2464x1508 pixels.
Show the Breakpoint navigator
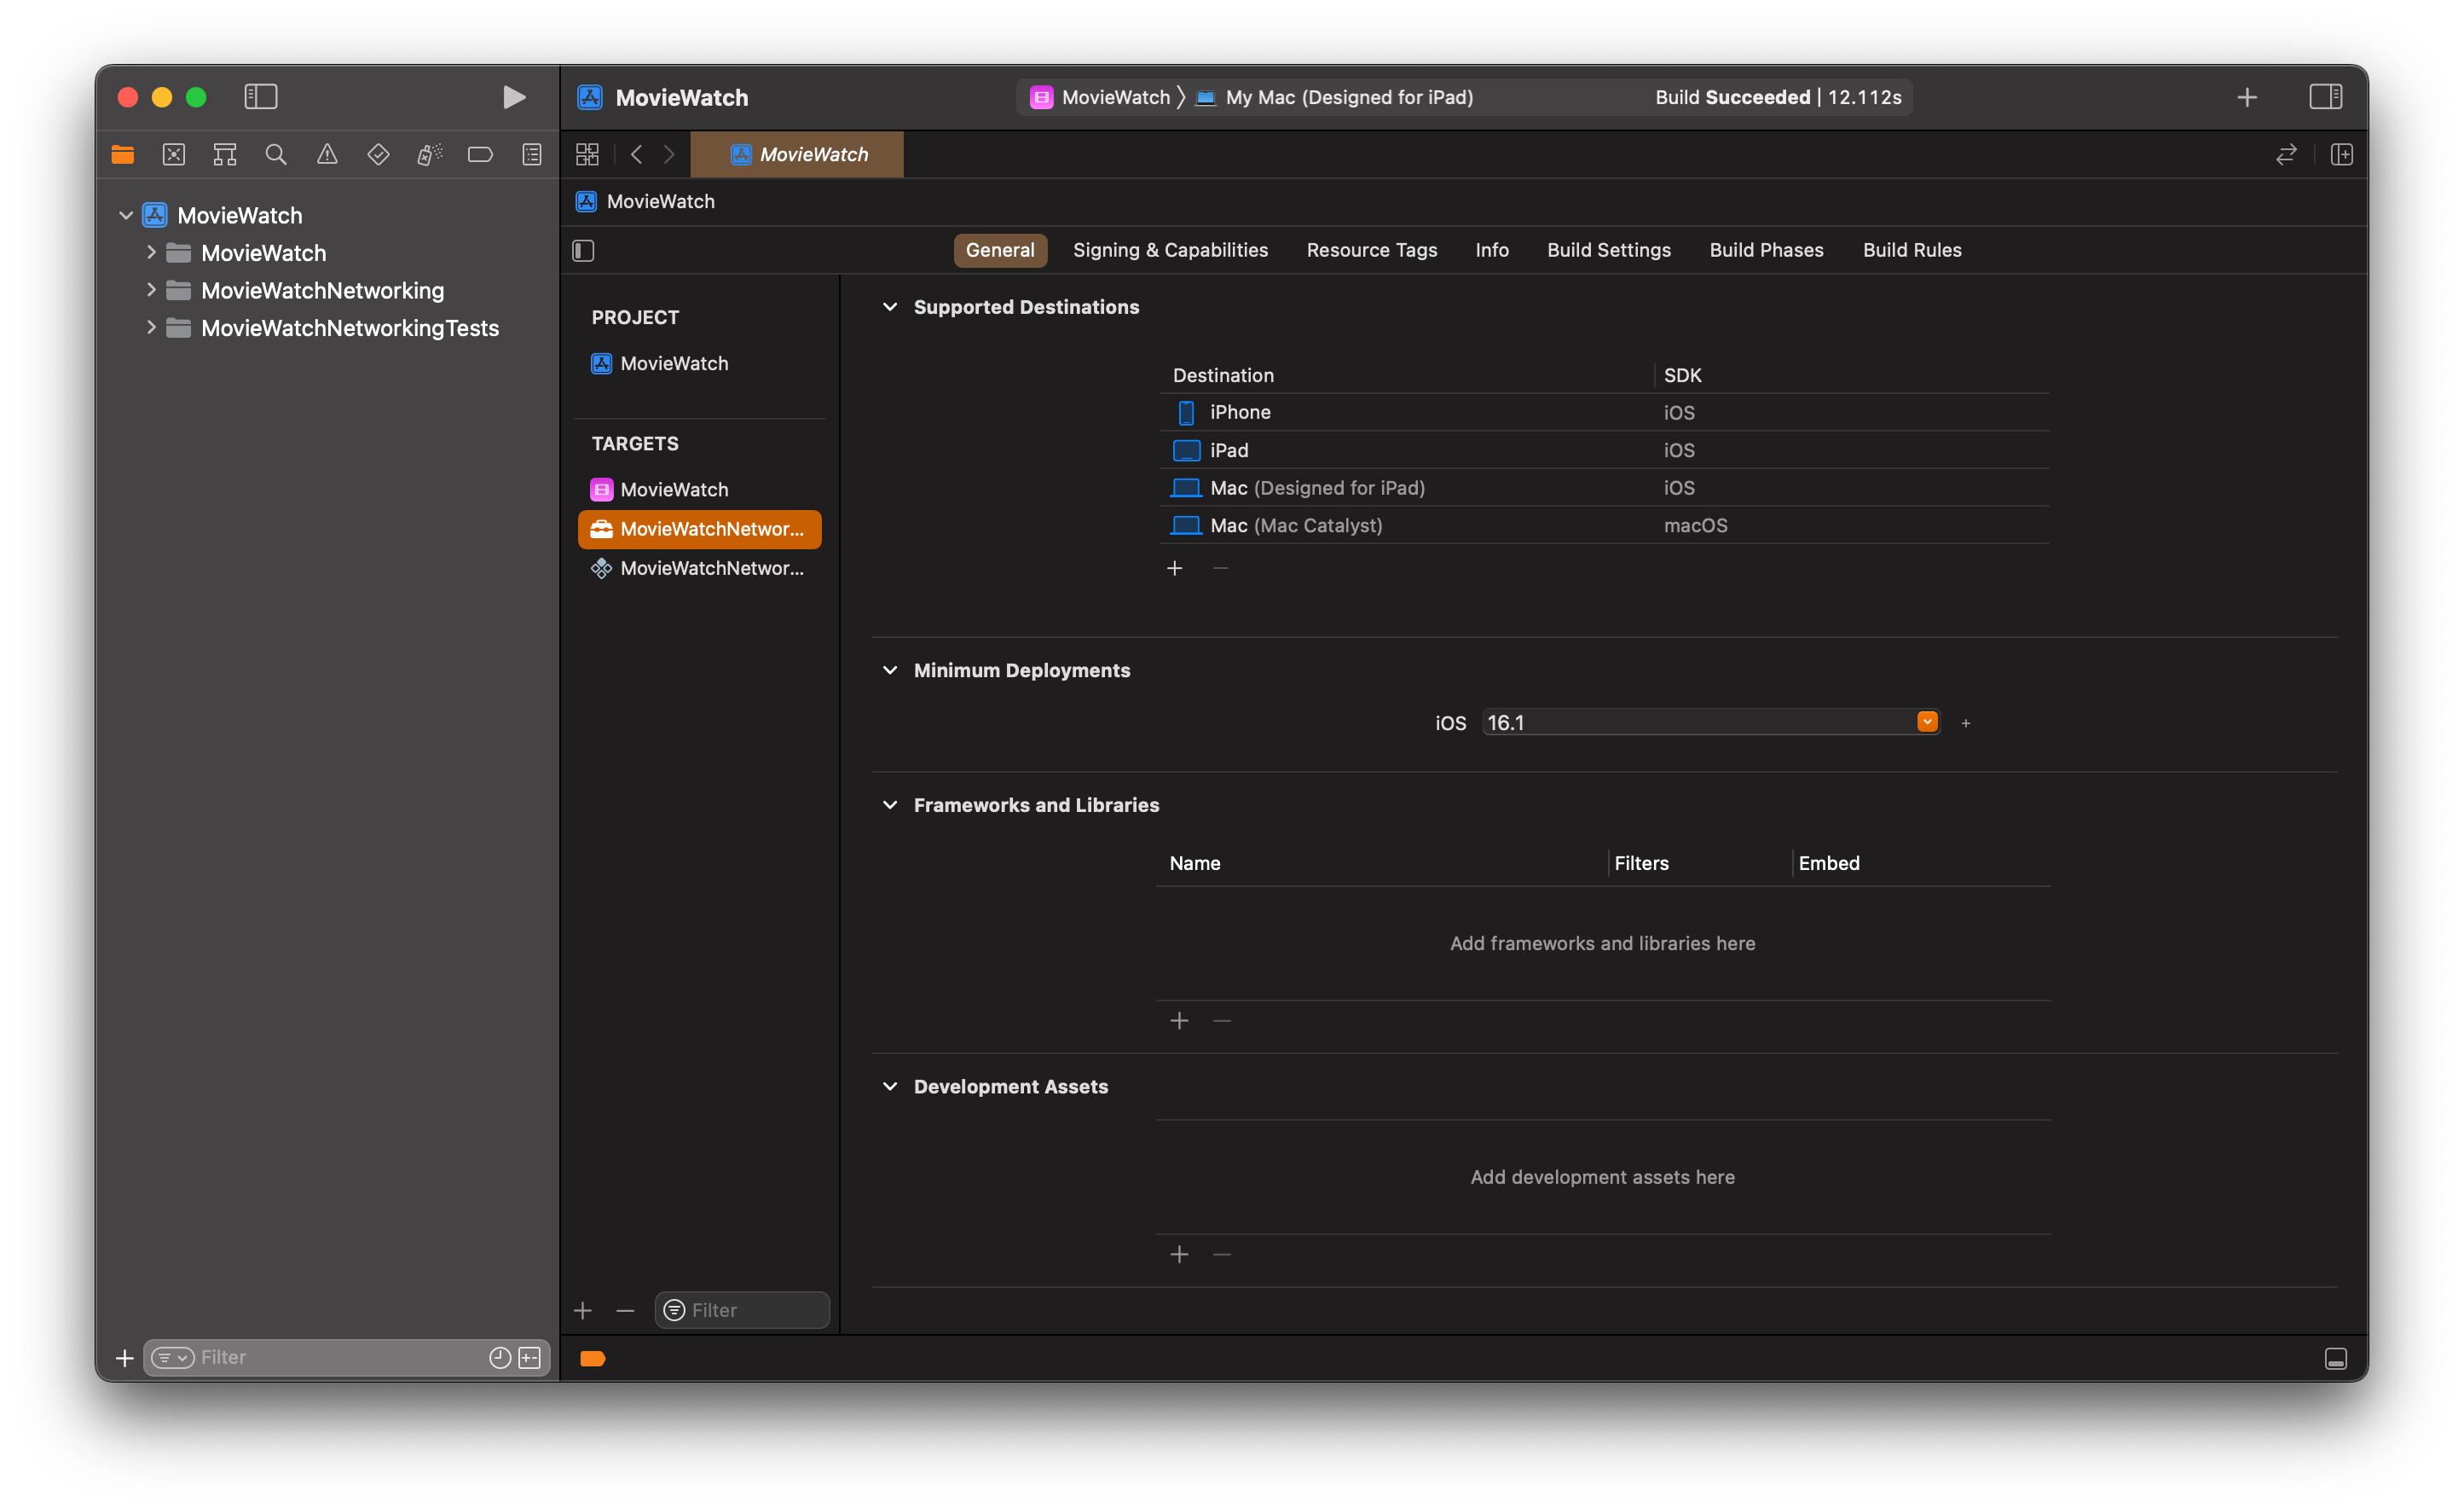point(481,154)
